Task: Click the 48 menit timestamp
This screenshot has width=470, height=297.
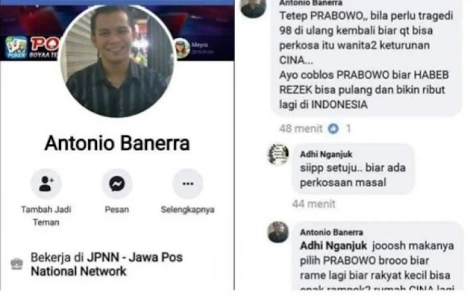Action: tap(300, 129)
